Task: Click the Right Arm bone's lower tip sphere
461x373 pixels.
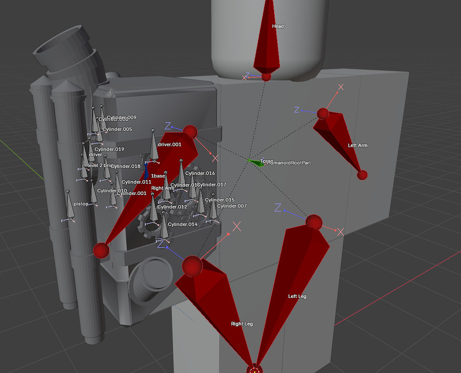Action: pyautogui.click(x=101, y=251)
